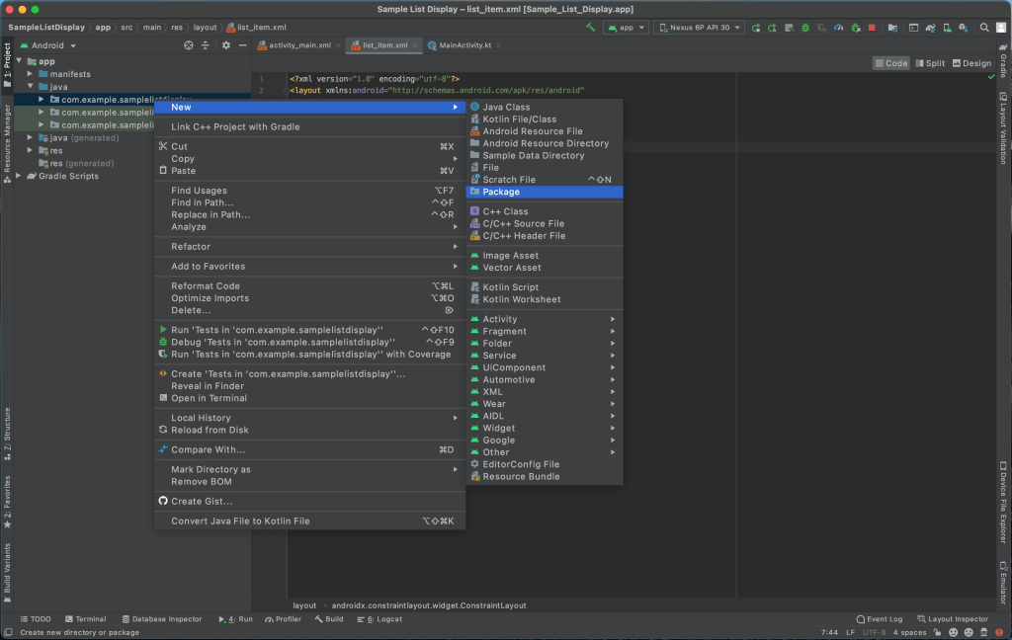Switch editor to Design view mode
This screenshot has width=1012, height=640.
click(971, 63)
